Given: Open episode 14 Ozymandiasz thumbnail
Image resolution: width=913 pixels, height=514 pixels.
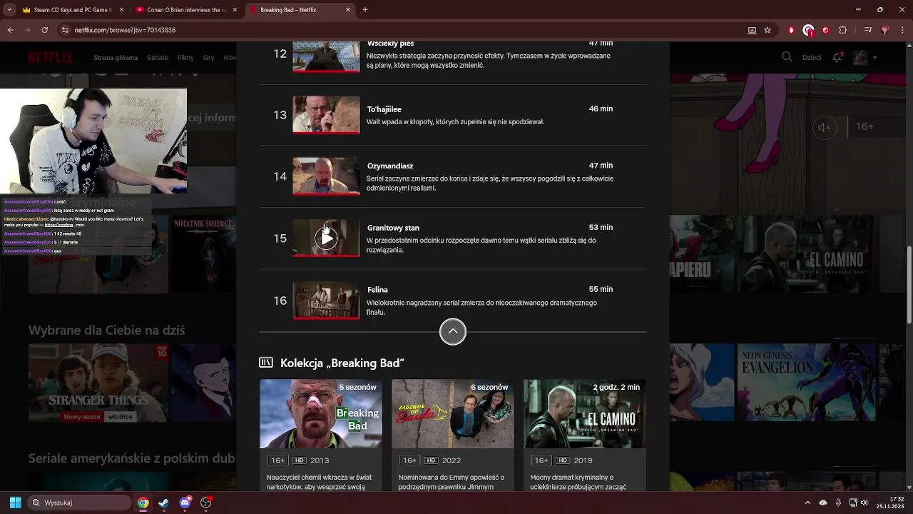Looking at the screenshot, I should pyautogui.click(x=326, y=176).
